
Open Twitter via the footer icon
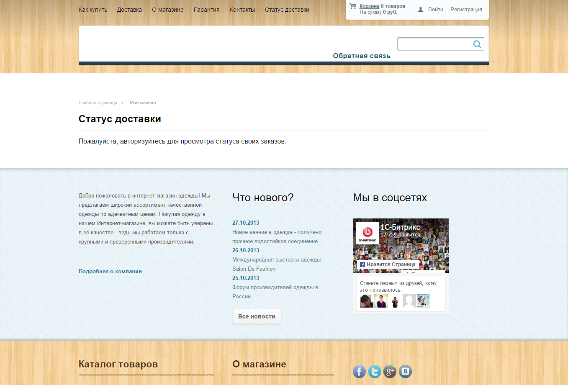tap(375, 372)
